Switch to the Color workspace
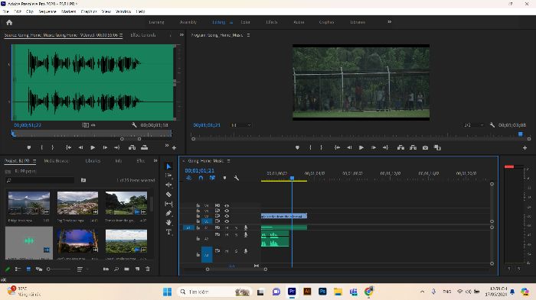Screen dimensions: 536x300 click(245, 22)
